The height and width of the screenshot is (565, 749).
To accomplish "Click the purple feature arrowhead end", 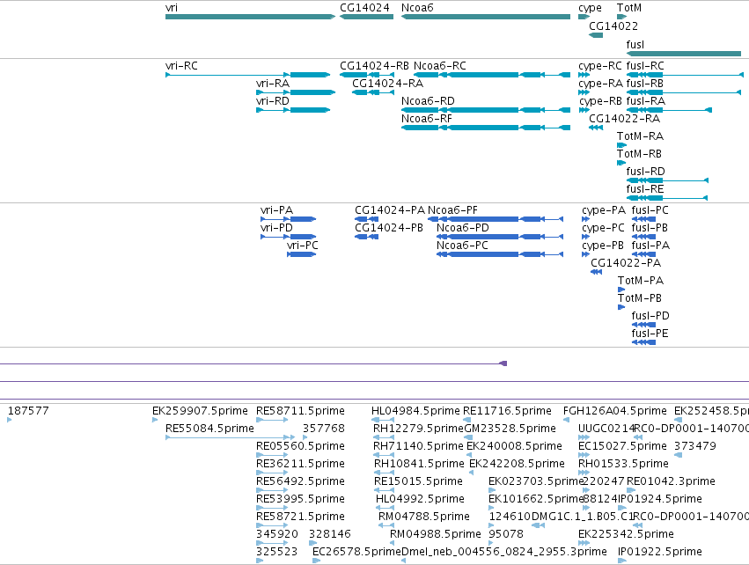I will 503,363.
